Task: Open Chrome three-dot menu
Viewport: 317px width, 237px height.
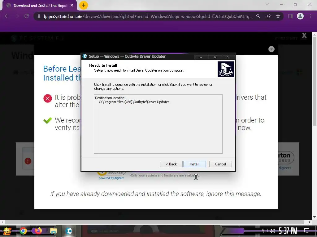Action: point(310,16)
